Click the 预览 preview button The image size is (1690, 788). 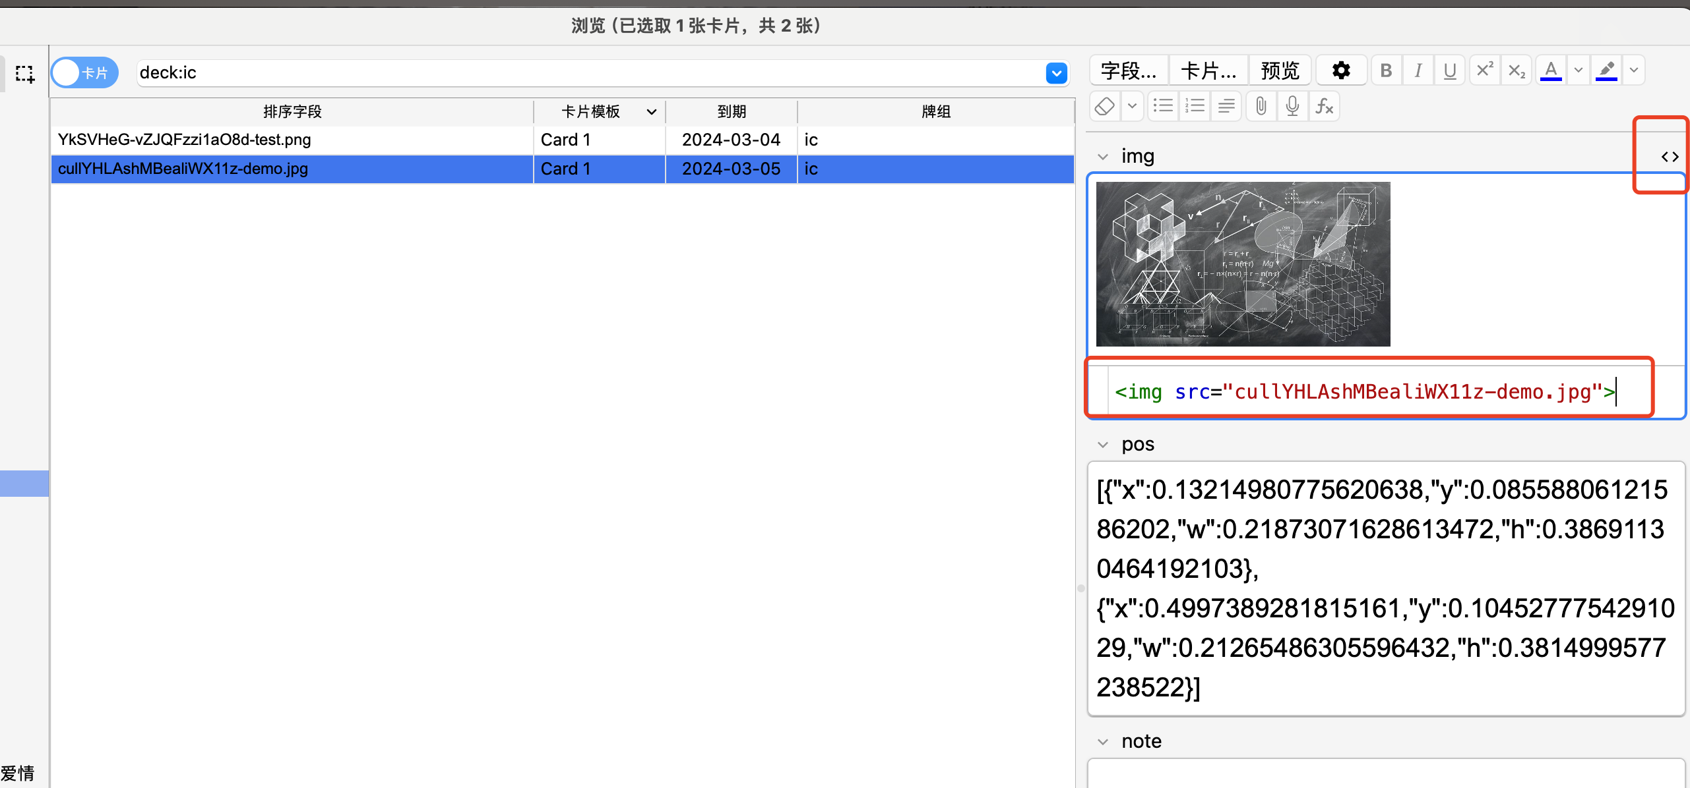(x=1280, y=70)
